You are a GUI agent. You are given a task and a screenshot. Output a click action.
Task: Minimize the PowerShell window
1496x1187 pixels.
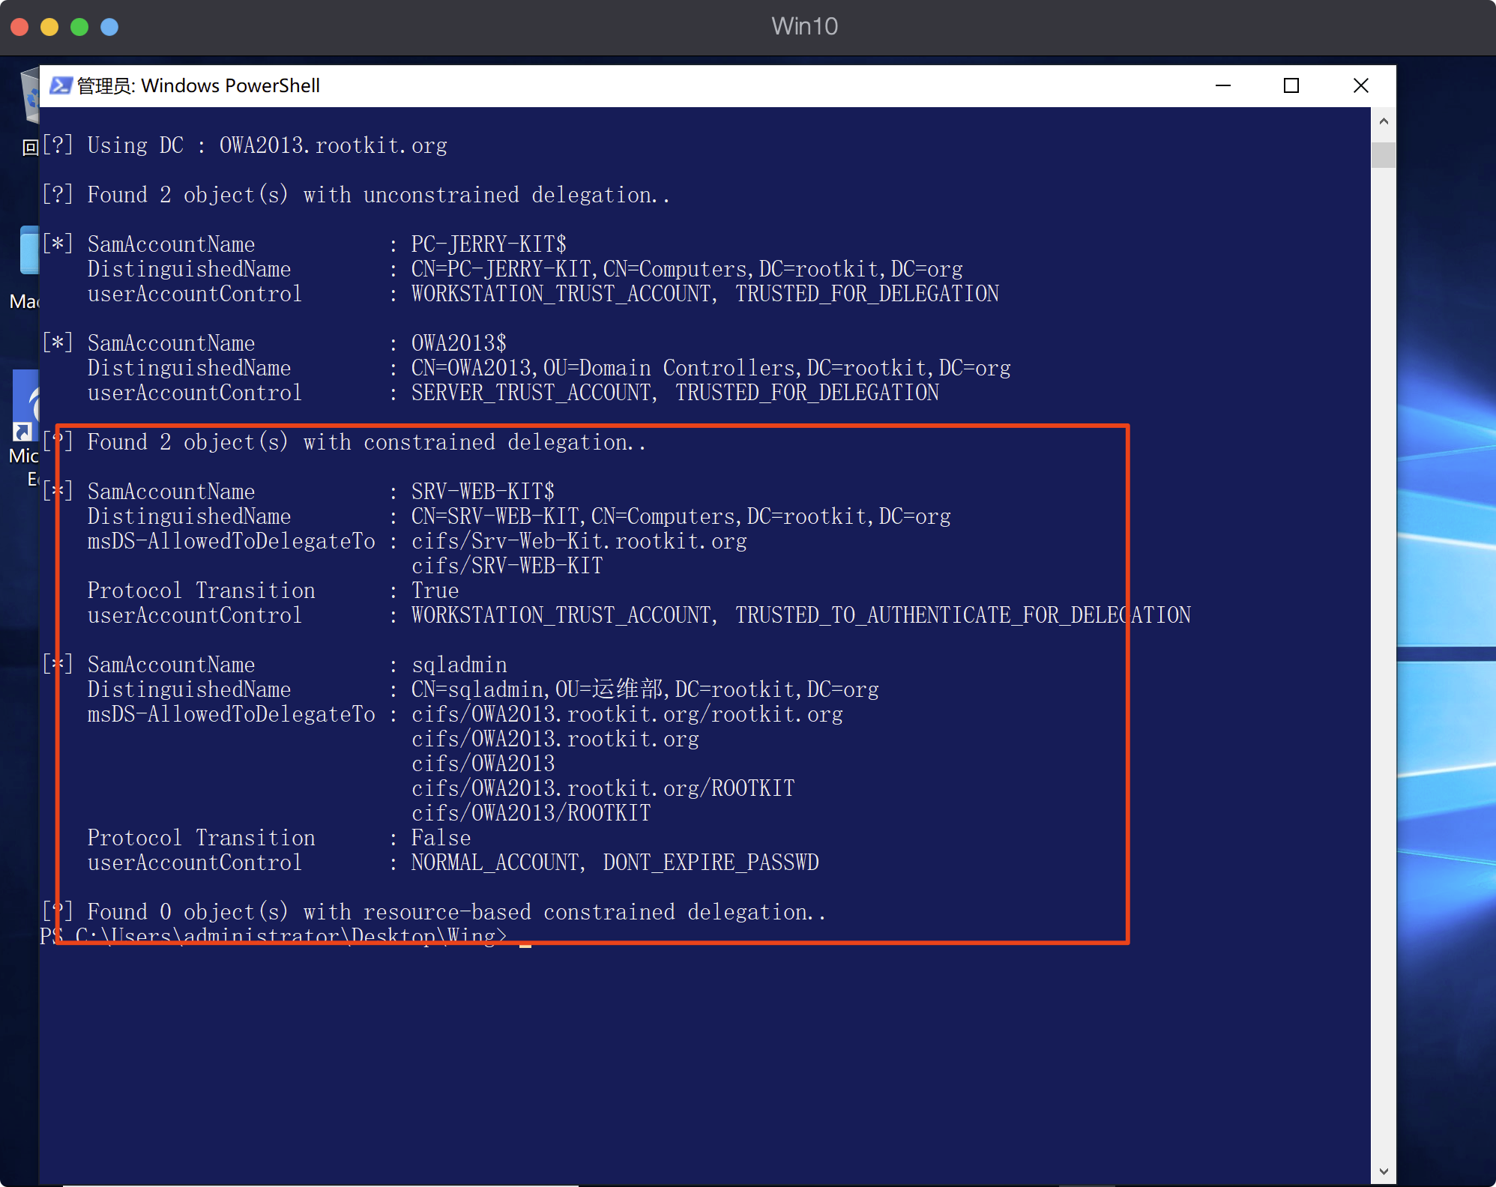click(1223, 86)
